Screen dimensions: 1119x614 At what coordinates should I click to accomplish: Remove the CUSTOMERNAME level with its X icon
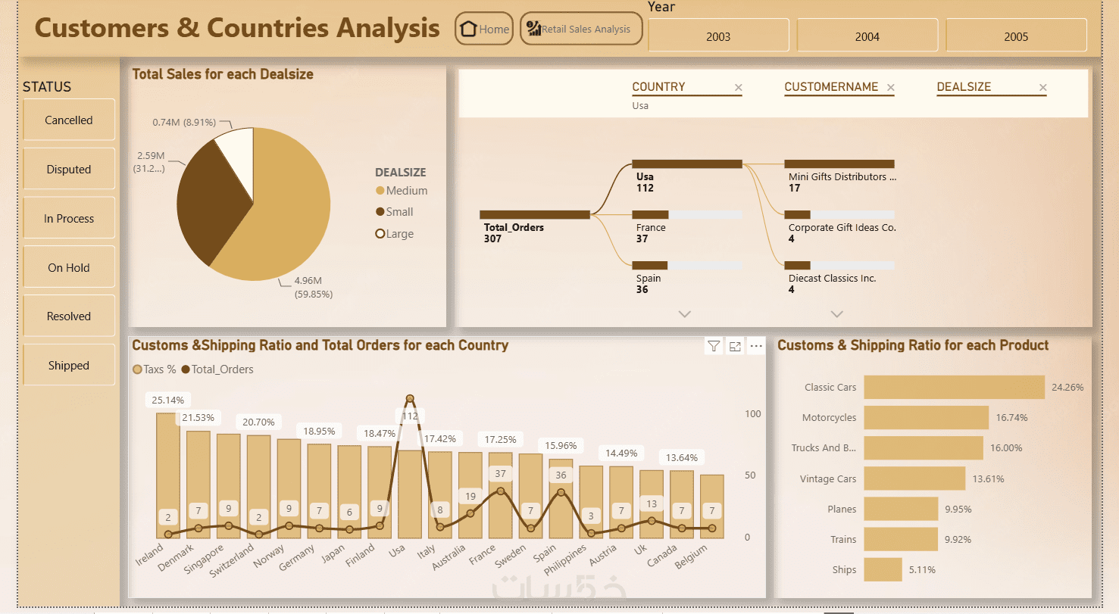[x=890, y=89]
